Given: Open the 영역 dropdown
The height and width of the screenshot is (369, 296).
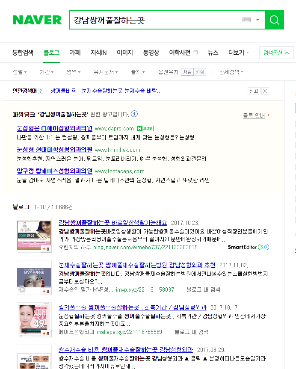Looking at the screenshot, I should pos(74,72).
